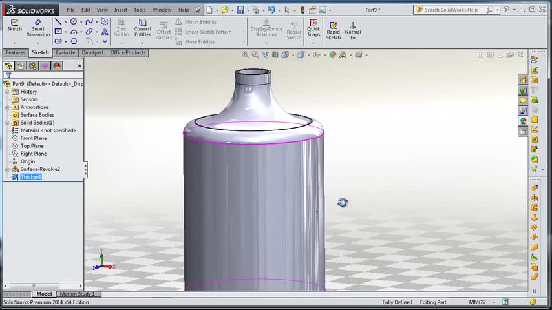Click the Convert Entities tool
The width and height of the screenshot is (552, 310).
pyautogui.click(x=143, y=28)
